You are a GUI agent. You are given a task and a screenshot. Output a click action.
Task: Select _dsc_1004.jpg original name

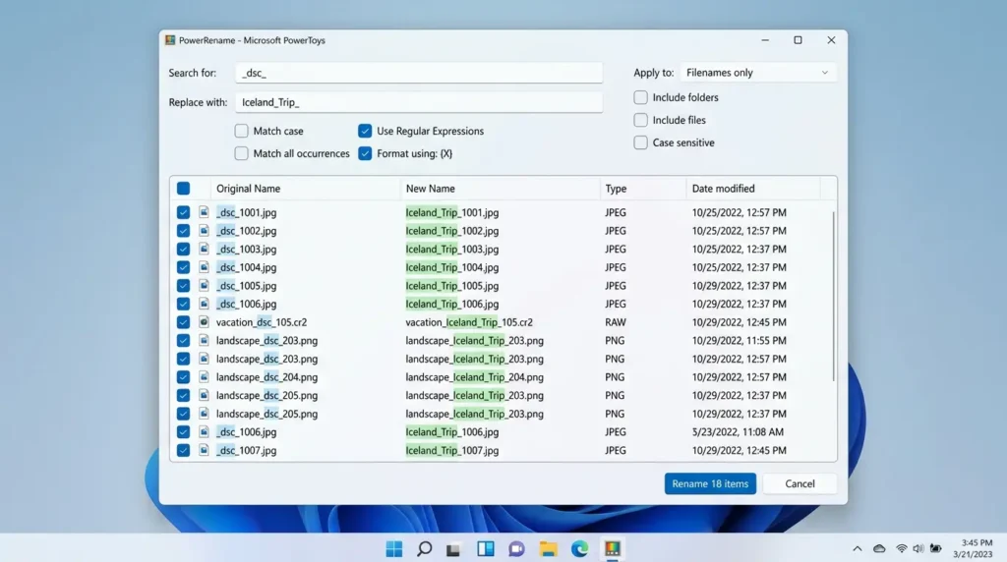tap(246, 267)
